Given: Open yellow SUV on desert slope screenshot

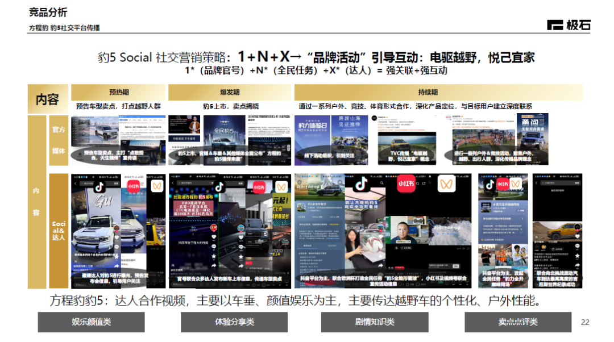Looking at the screenshot, I should (x=558, y=231).
